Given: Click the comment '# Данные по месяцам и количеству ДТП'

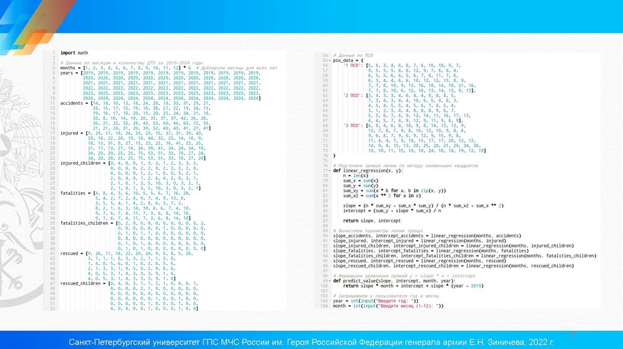Looking at the screenshot, I should coord(131,63).
